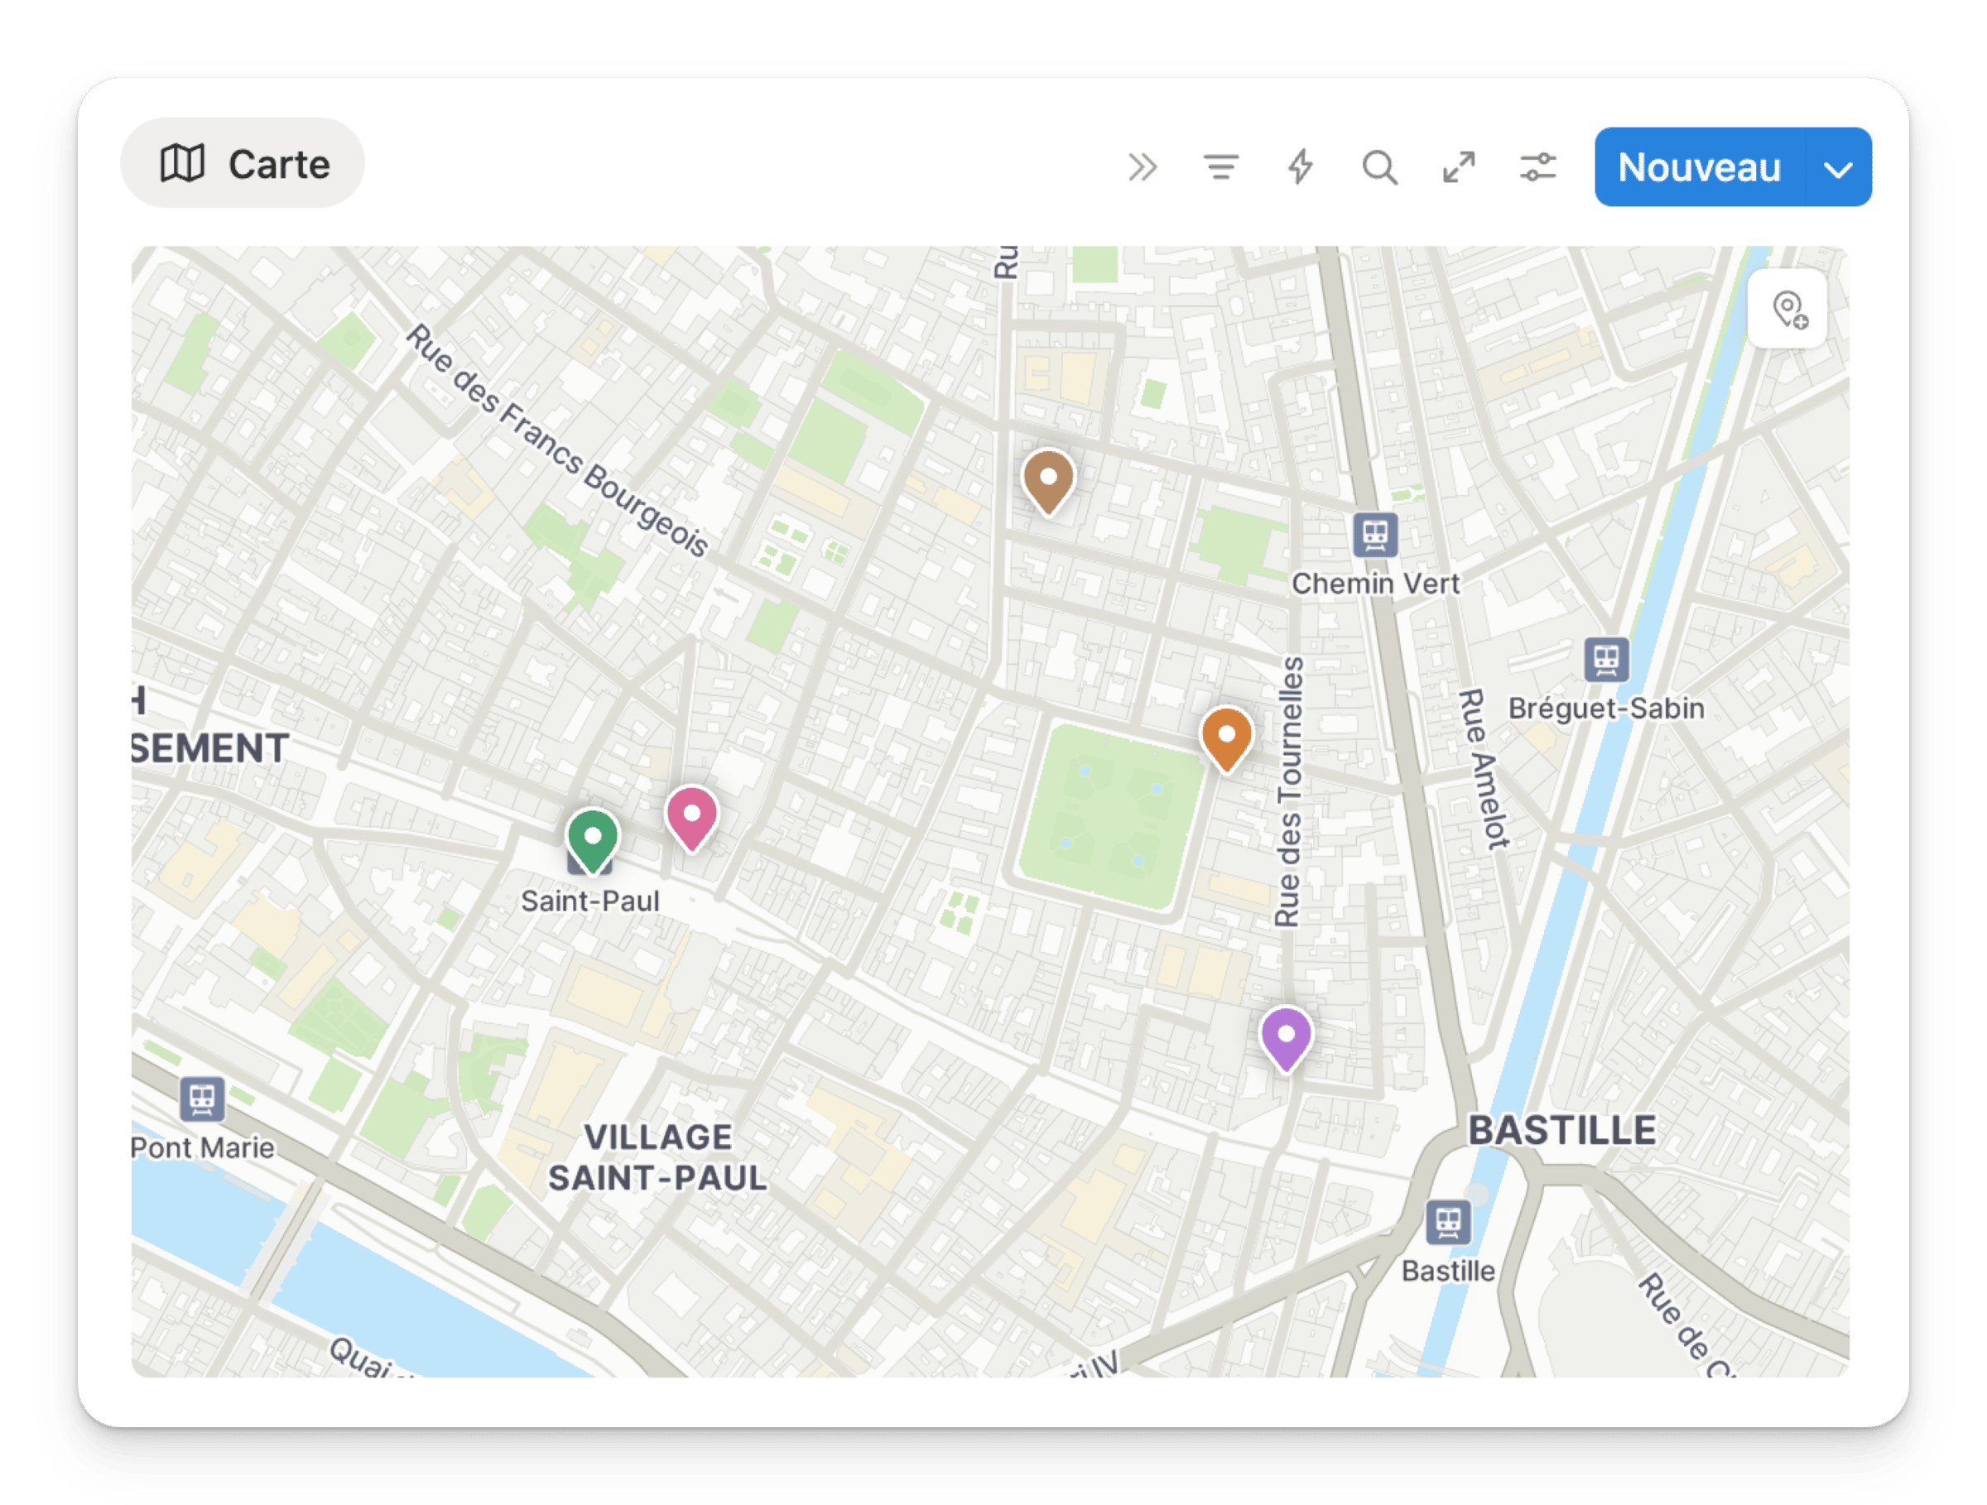Click the Pont Marie metro station icon
Screen dimensions: 1987x1505
pyautogui.click(x=201, y=1099)
